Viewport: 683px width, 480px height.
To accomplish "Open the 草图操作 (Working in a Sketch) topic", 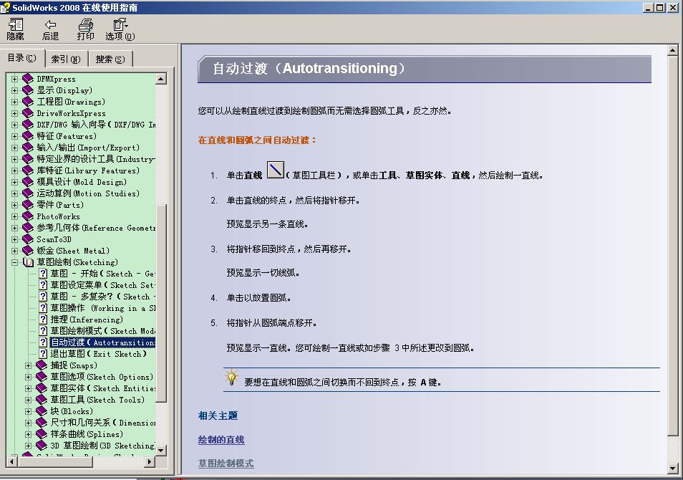I will click(x=102, y=308).
